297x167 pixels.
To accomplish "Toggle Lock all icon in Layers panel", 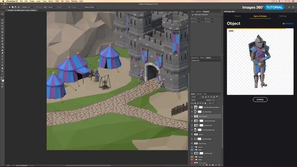I will click(205, 103).
